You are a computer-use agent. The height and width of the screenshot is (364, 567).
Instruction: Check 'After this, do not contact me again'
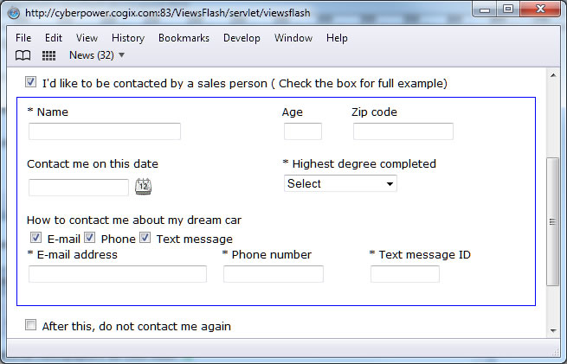31,326
